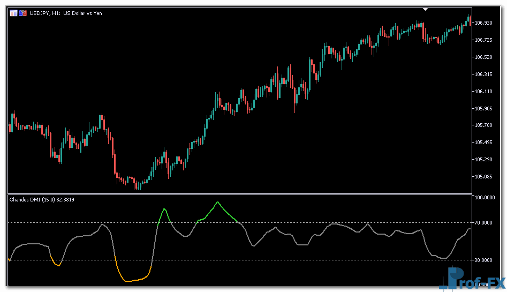Open the one-click trading panel icon
Screen dimensions: 507x292
[x=22, y=13]
